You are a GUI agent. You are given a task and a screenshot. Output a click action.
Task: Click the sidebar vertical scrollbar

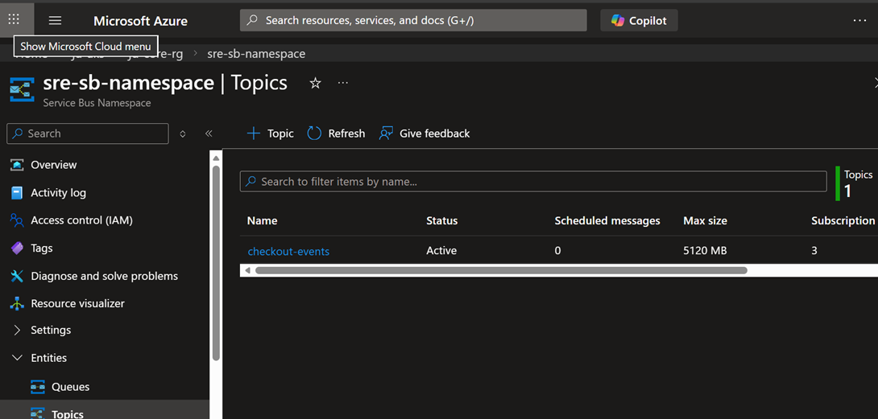pos(217,263)
